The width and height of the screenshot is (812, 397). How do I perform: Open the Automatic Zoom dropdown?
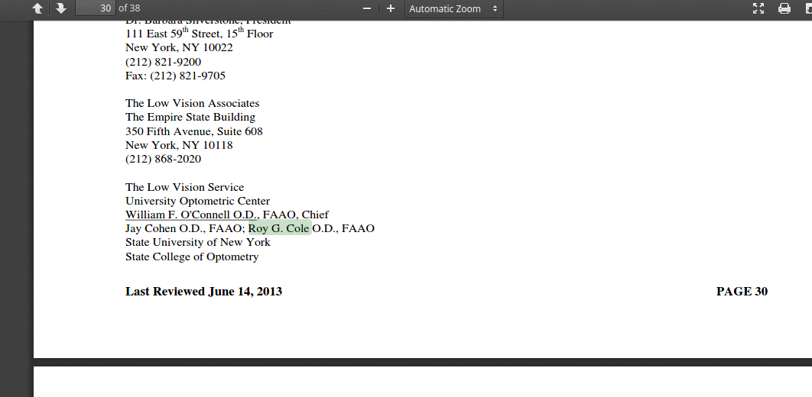point(453,9)
